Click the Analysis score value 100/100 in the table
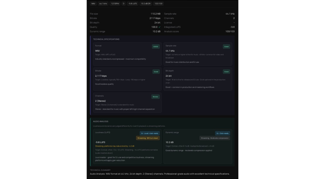The height and width of the screenshot is (179, 325). click(x=230, y=31)
